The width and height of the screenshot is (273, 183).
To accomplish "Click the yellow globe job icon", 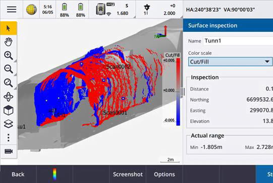I will [x=31, y=10].
